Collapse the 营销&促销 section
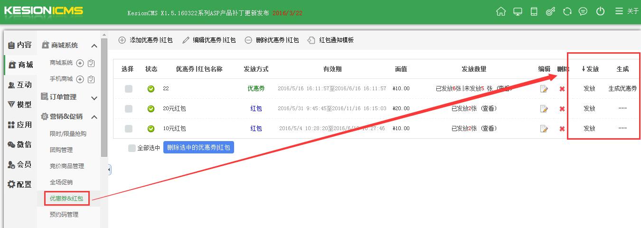Image resolution: width=641 pixels, height=228 pixels. click(94, 117)
